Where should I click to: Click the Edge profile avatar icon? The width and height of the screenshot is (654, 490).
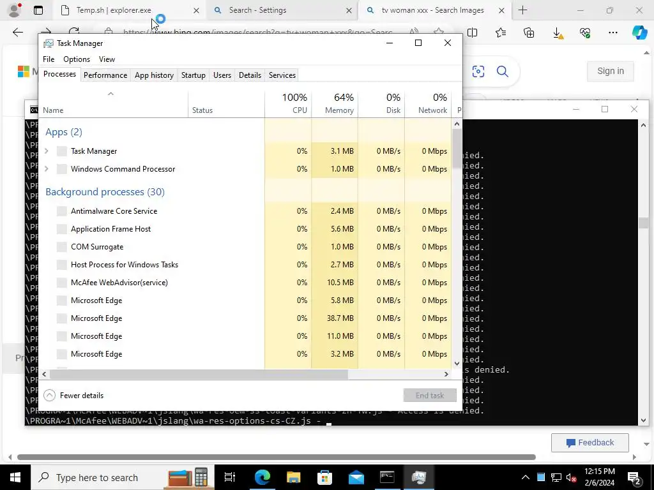15,10
